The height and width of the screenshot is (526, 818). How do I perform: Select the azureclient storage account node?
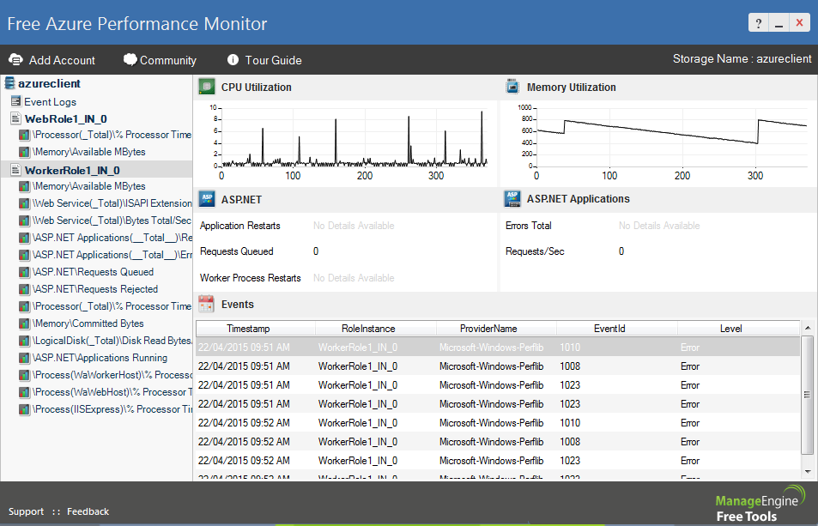[x=49, y=84]
